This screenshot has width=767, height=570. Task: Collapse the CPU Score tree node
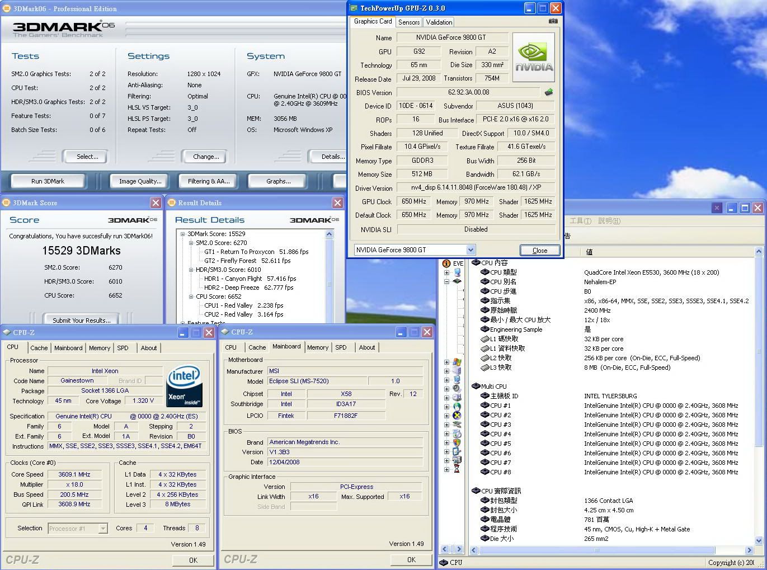click(191, 296)
